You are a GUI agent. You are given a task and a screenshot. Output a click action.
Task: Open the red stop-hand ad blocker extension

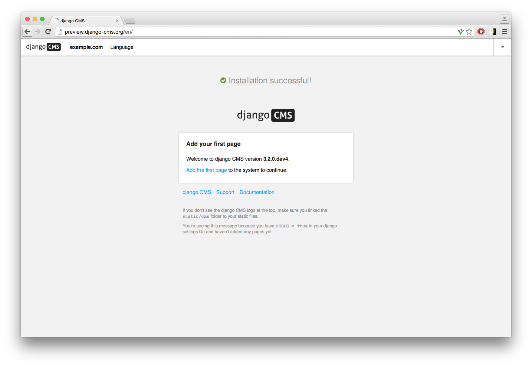coord(481,32)
